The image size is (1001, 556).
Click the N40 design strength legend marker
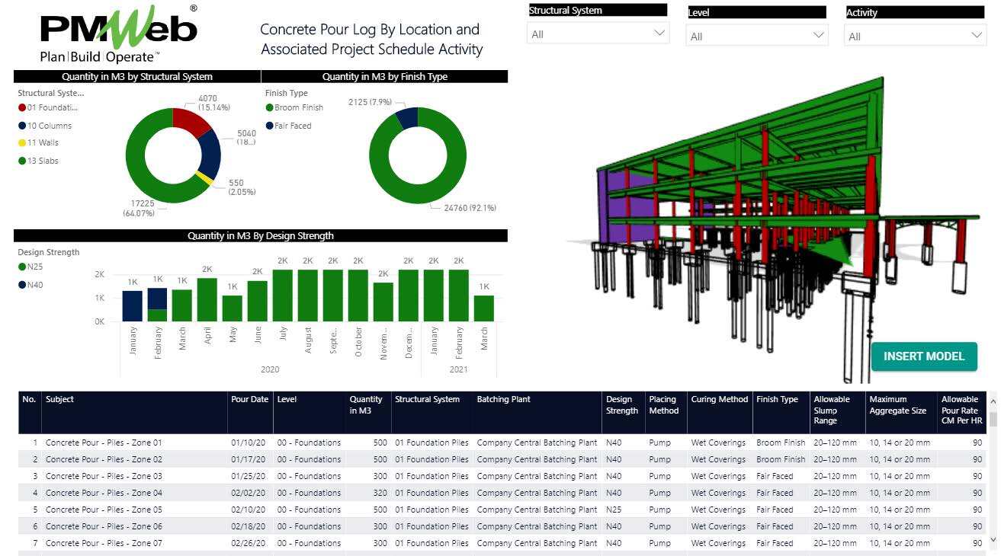[x=22, y=285]
